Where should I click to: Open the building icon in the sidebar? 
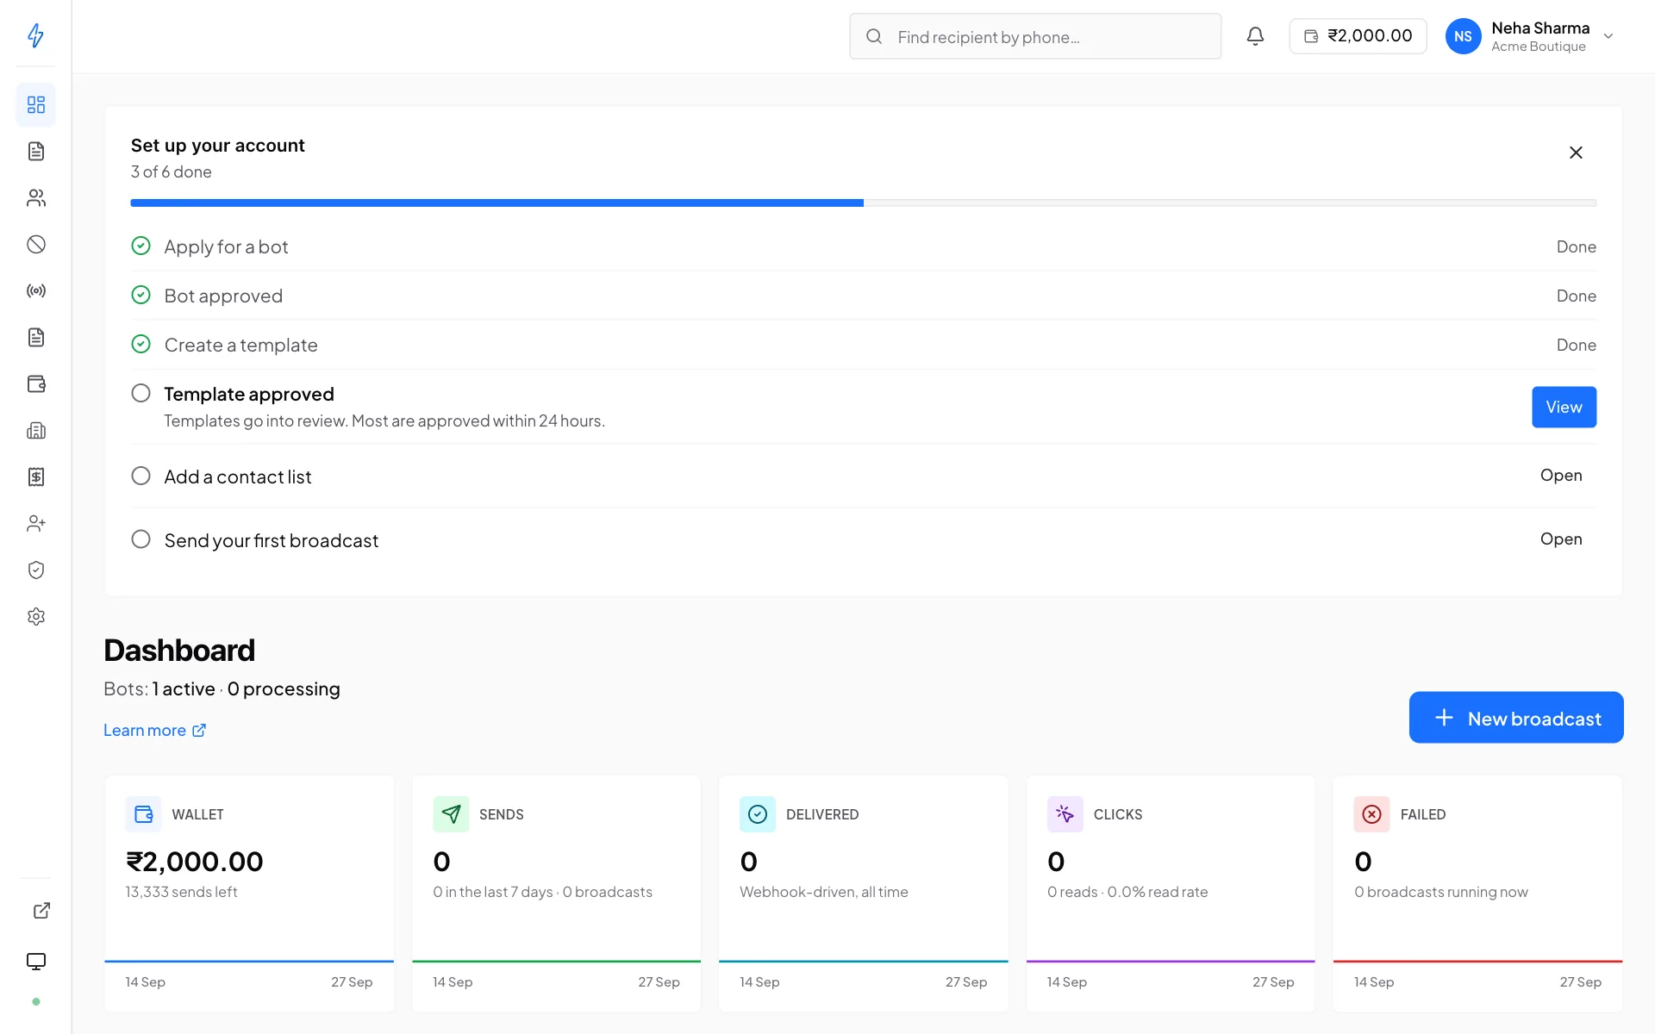point(35,431)
